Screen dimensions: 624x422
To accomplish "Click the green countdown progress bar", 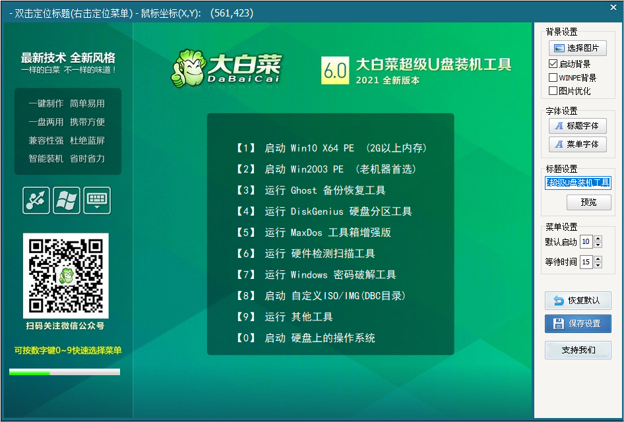I will click(x=65, y=373).
